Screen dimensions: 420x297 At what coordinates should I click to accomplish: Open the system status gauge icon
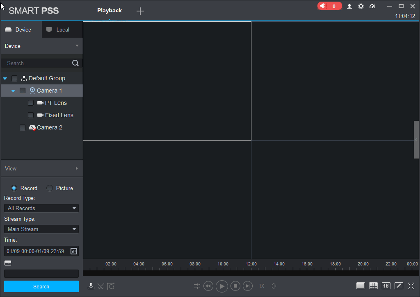click(x=372, y=6)
